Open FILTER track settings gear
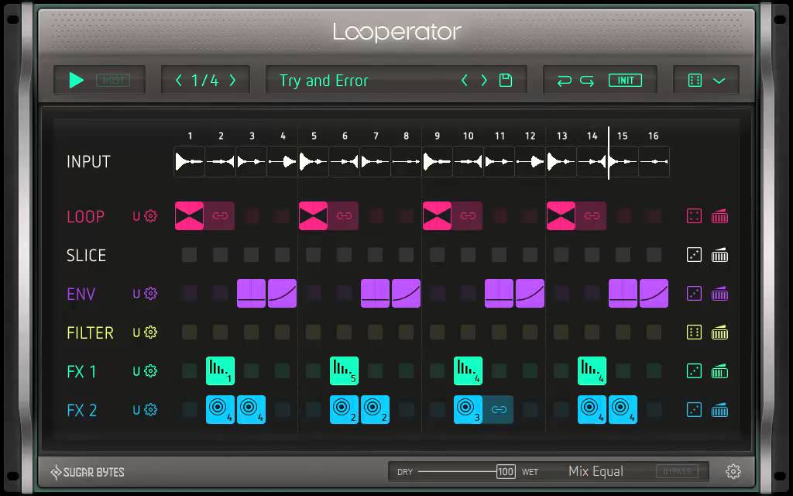 (x=151, y=332)
